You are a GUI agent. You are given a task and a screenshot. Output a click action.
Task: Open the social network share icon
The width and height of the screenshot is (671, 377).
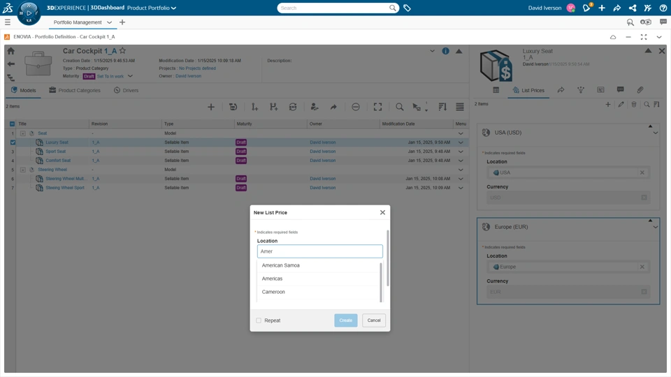633,8
